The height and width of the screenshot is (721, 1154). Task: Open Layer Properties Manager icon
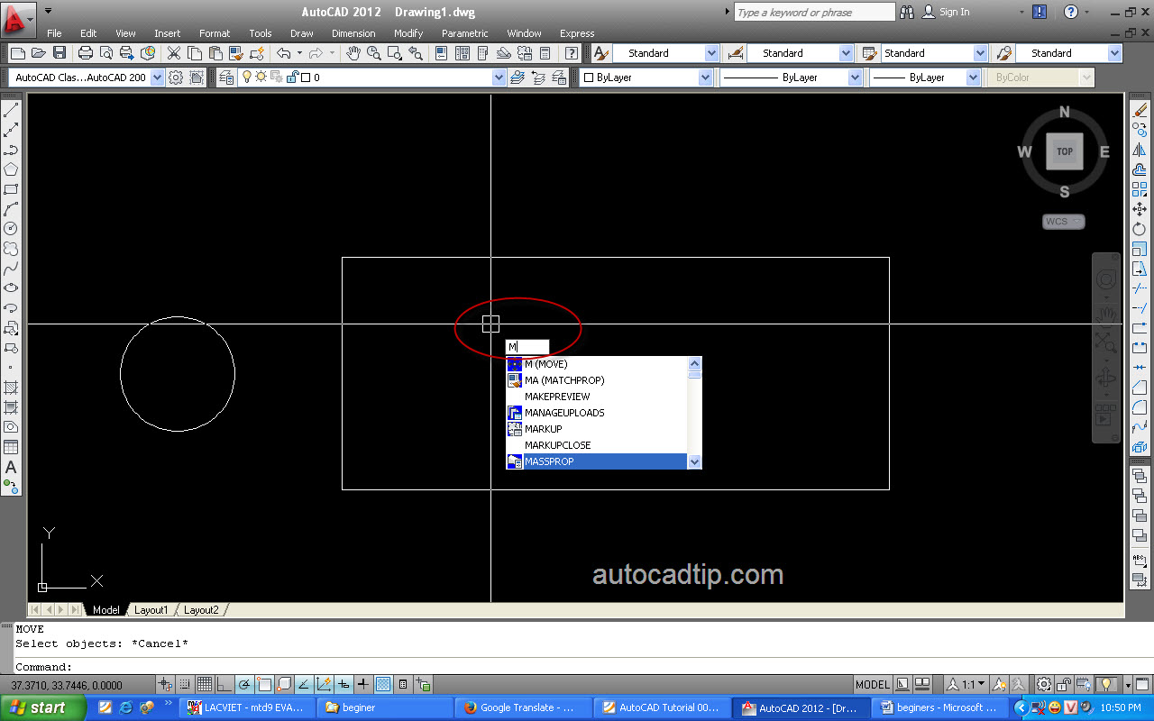click(x=226, y=78)
